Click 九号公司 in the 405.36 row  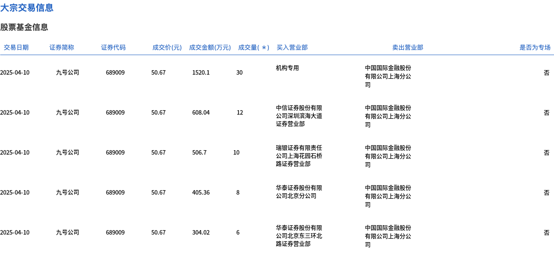pyautogui.click(x=68, y=192)
